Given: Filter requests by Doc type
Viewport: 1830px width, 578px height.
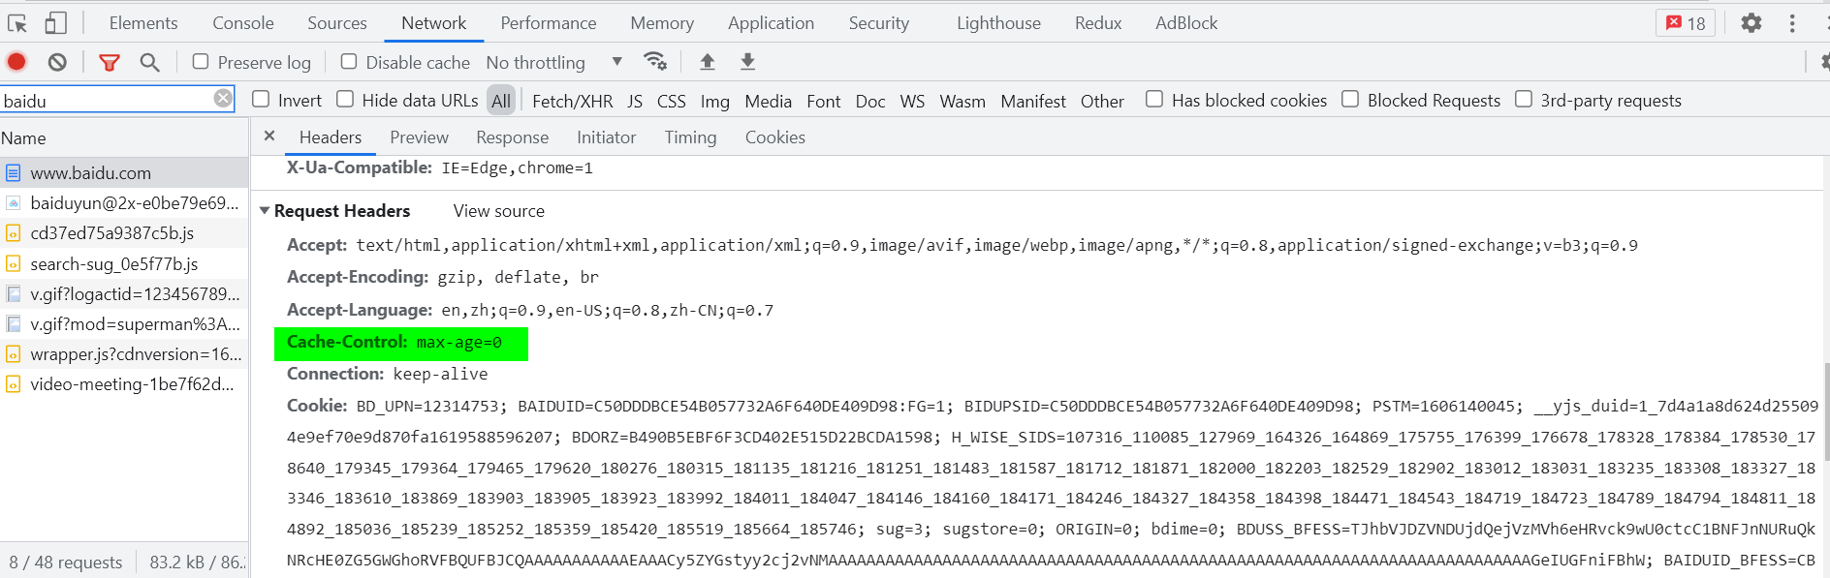Looking at the screenshot, I should pos(870,101).
